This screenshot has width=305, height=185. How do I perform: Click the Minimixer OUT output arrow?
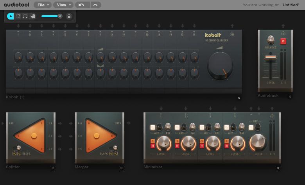[x=272, y=109]
